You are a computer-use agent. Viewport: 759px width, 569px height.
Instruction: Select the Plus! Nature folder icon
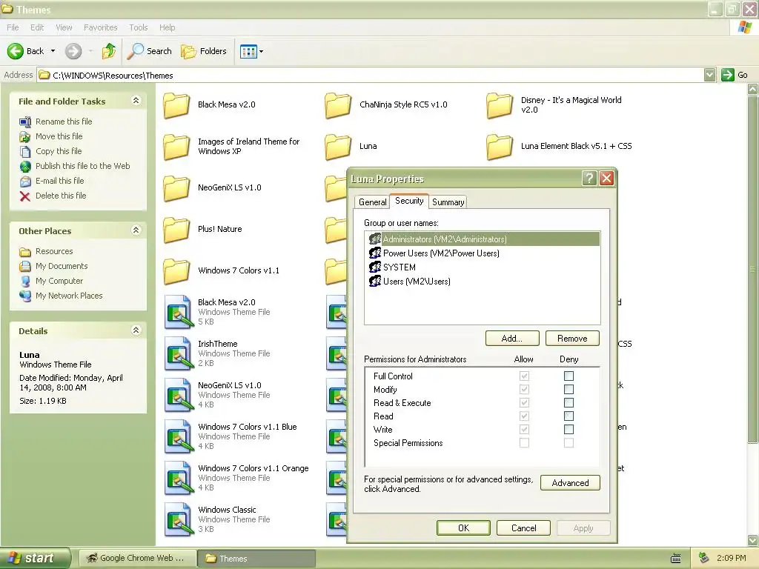coord(176,230)
